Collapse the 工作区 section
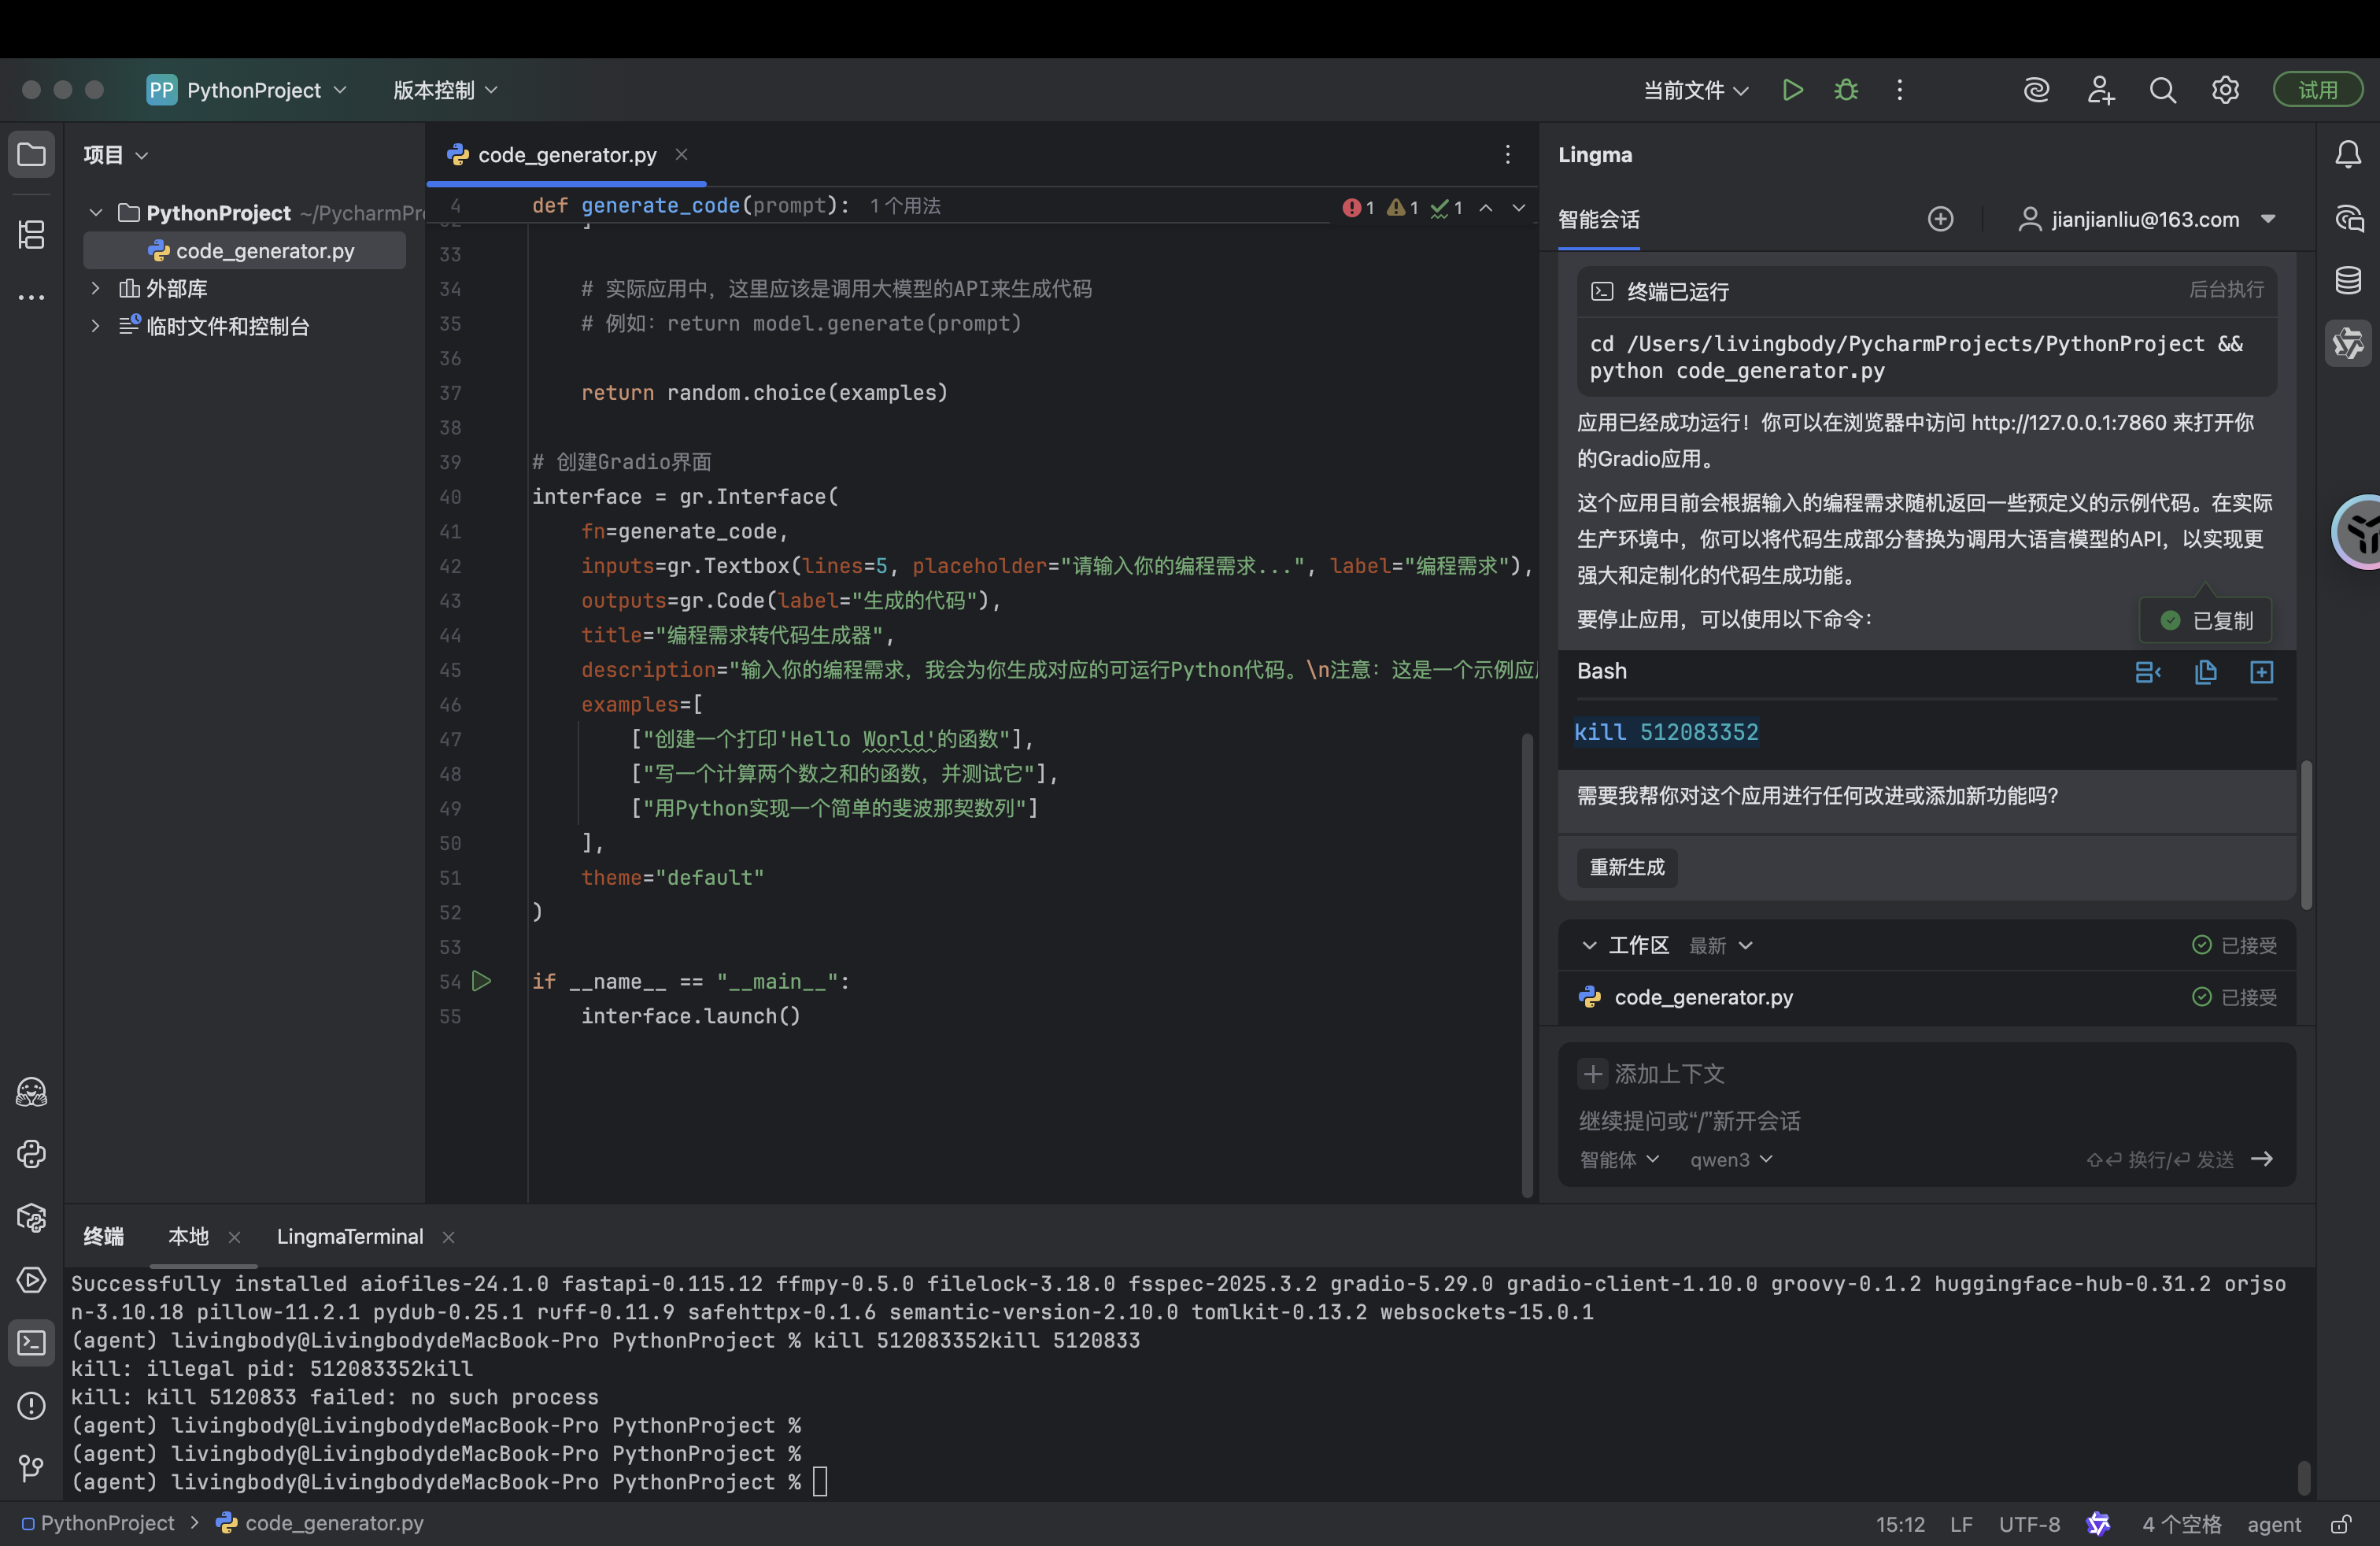This screenshot has height=1546, width=2380. tap(1589, 945)
